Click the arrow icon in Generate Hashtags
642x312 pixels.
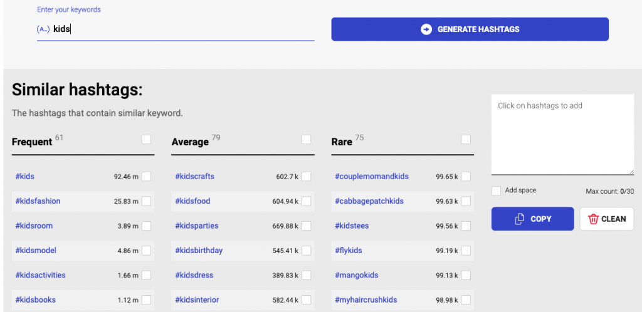(426, 29)
